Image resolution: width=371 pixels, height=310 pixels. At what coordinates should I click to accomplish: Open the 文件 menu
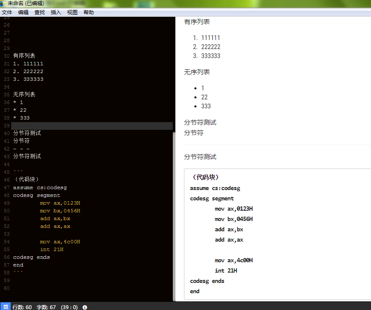click(x=7, y=12)
